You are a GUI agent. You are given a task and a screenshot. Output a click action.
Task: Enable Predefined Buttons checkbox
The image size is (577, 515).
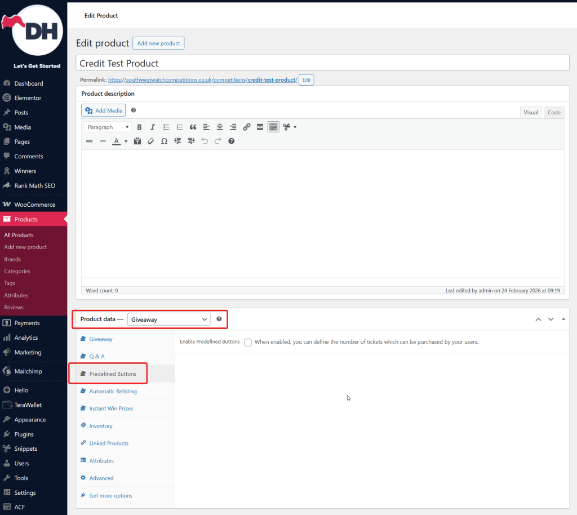[248, 342]
